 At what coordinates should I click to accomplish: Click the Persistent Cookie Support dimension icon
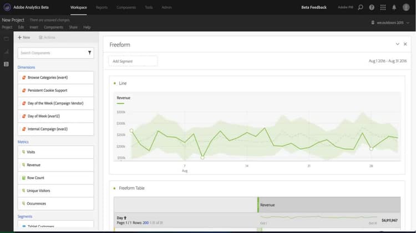click(x=24, y=91)
